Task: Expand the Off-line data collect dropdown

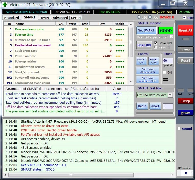Action: point(170,95)
